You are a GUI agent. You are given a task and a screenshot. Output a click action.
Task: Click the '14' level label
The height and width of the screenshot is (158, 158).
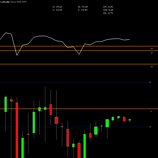click(152, 67)
